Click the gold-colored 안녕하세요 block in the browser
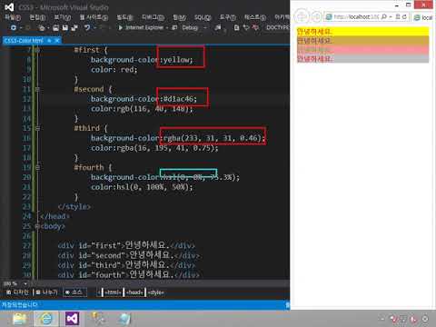This screenshot has width=436, height=327. pyautogui.click(x=362, y=41)
